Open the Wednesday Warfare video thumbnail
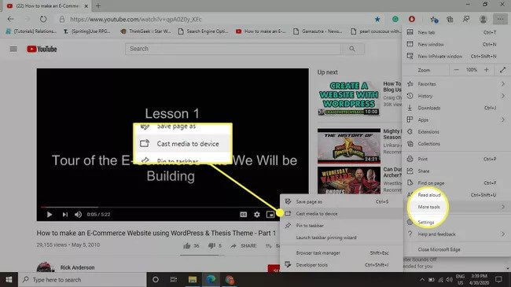This screenshot has width=511, height=287. pos(349,180)
